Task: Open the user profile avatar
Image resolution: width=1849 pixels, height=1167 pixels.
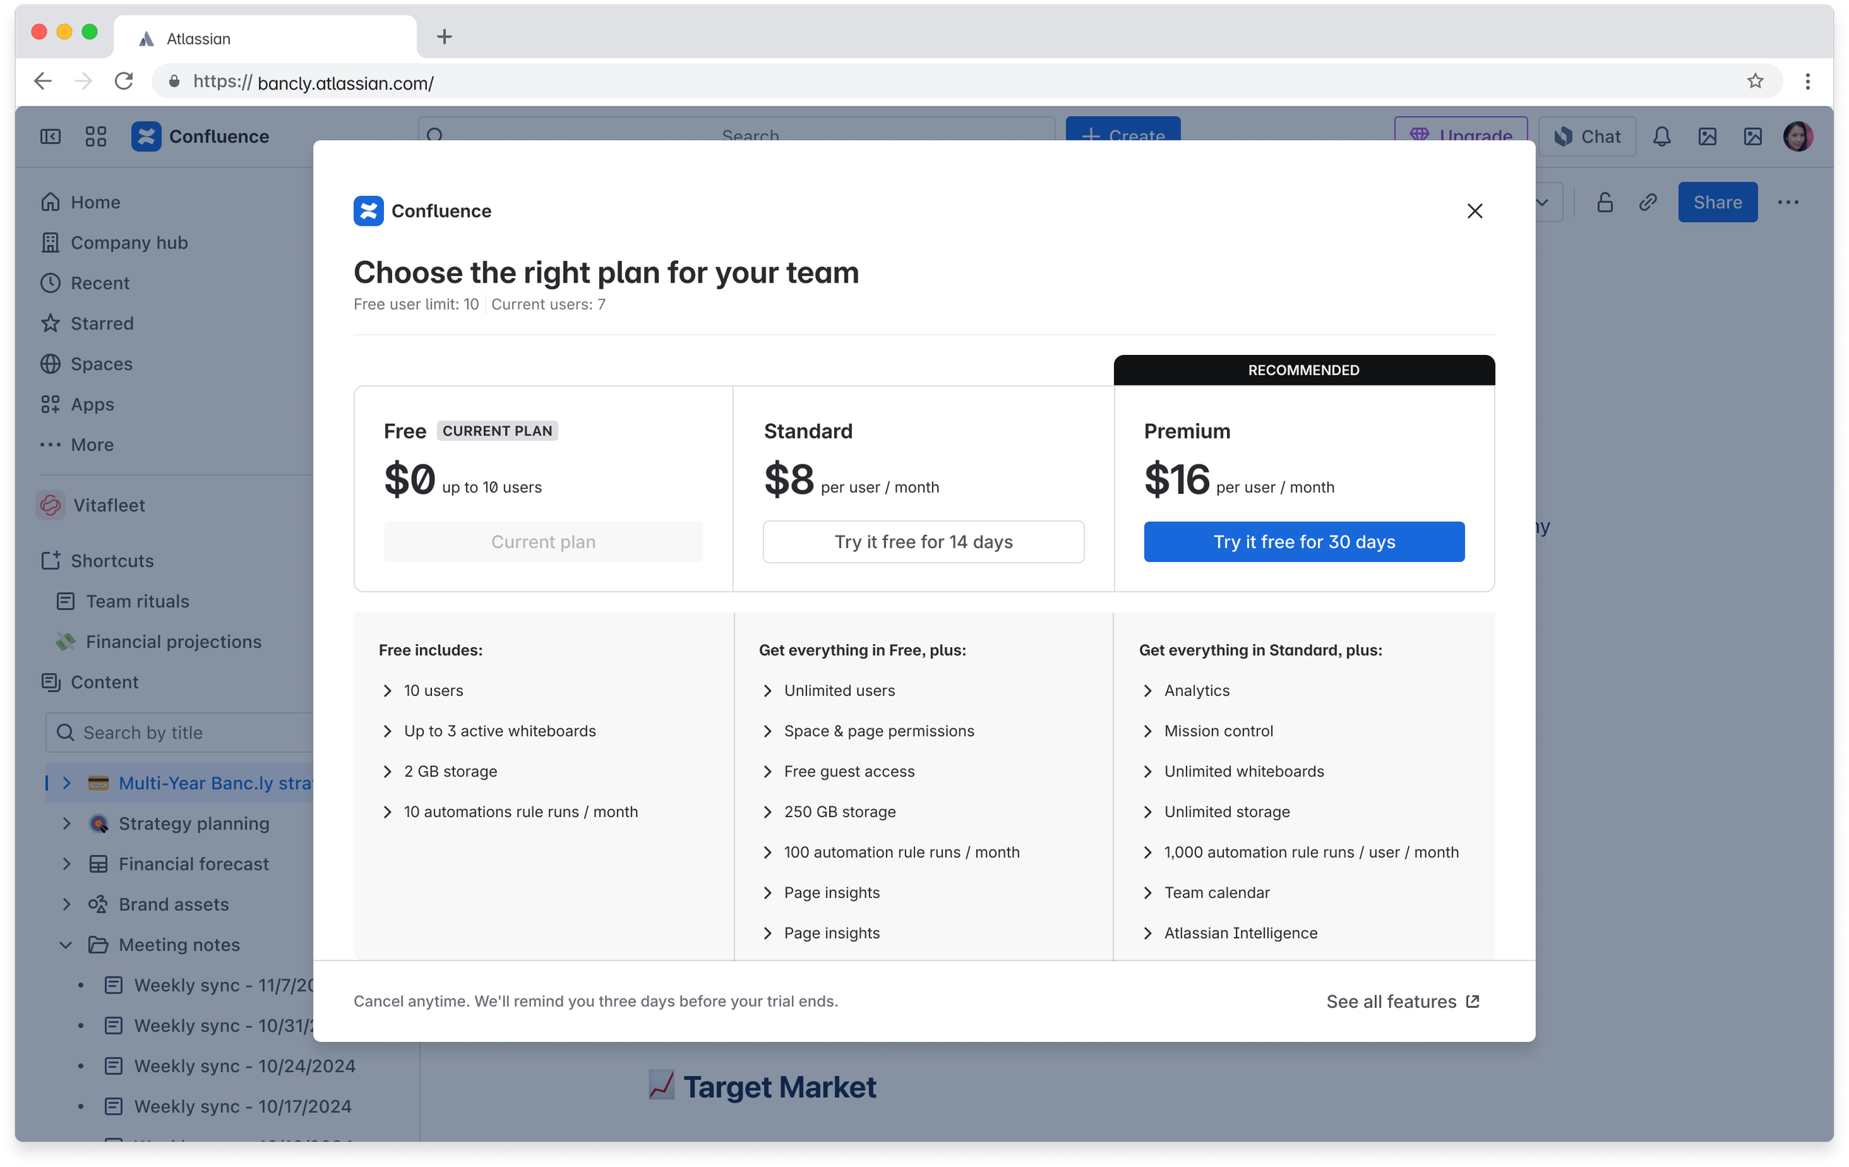Action: point(1797,137)
